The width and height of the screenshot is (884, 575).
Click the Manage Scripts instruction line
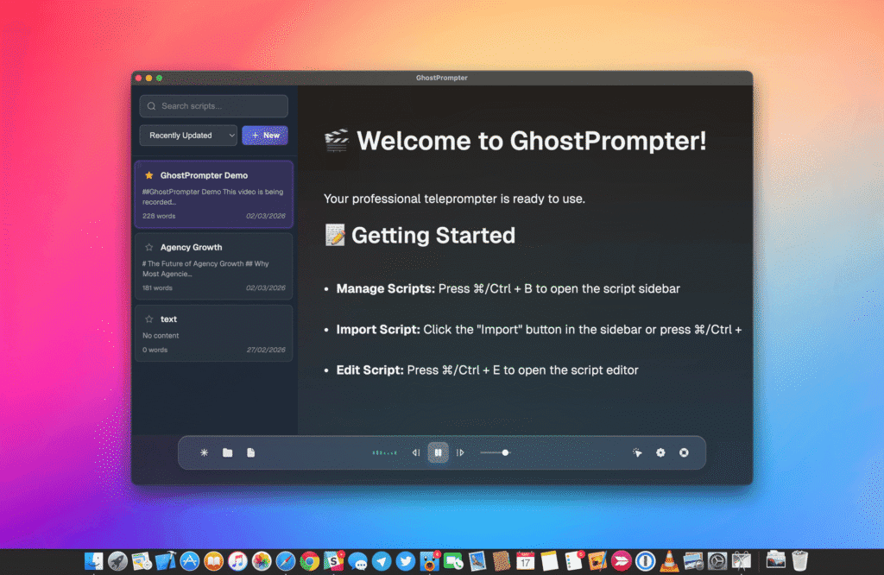coord(508,288)
